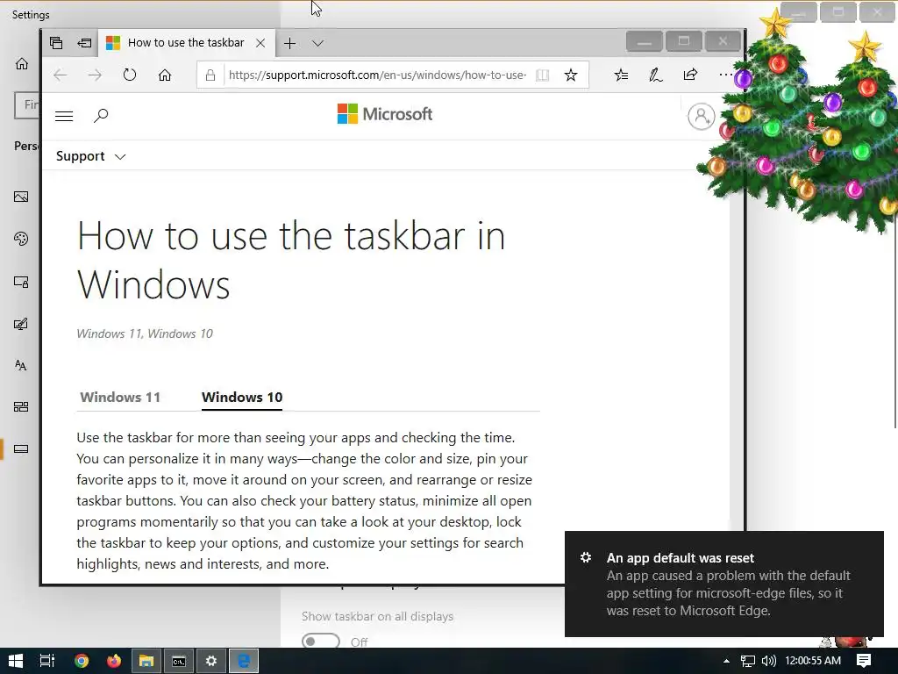Open the Favorites hub icon
The width and height of the screenshot is (898, 674).
click(622, 75)
